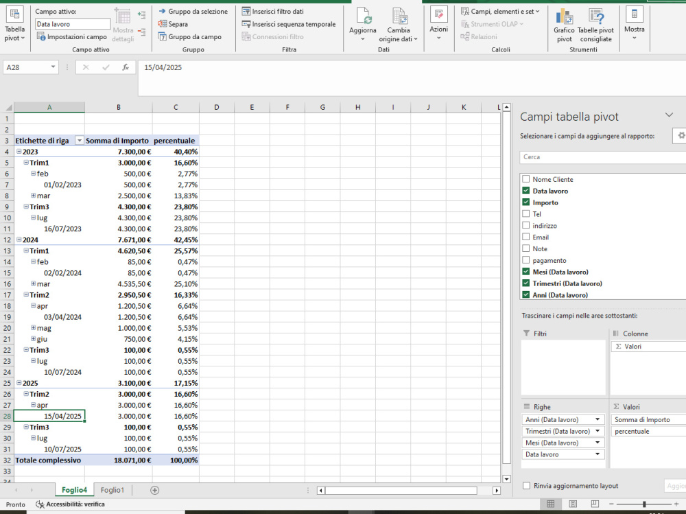The height and width of the screenshot is (514, 686).
Task: Uncheck the Data lavoro field
Action: point(526,191)
